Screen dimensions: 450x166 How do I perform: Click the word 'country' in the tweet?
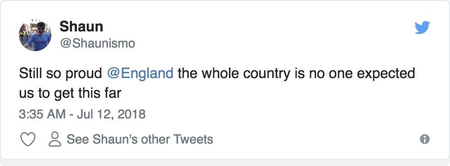click(267, 74)
